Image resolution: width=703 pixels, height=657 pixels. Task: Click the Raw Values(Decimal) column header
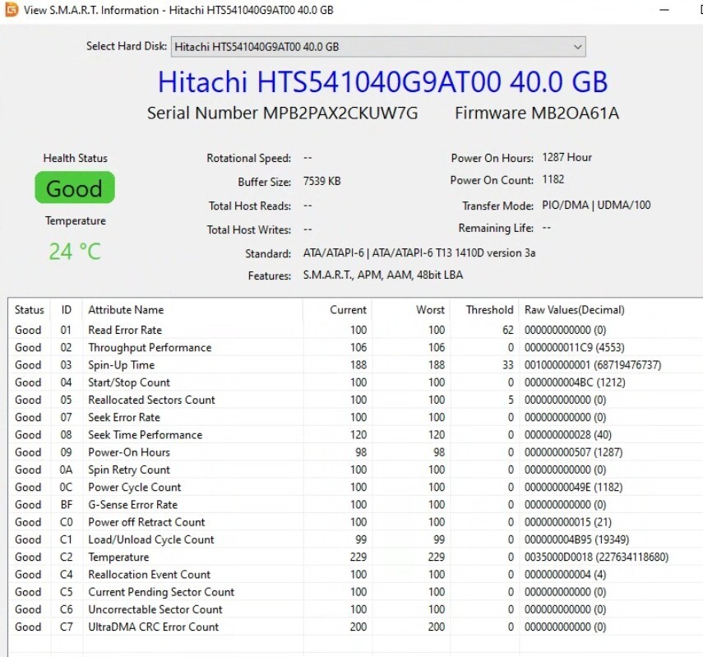coord(611,310)
